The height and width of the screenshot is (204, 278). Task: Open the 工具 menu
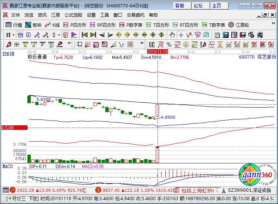pyautogui.click(x=105, y=15)
